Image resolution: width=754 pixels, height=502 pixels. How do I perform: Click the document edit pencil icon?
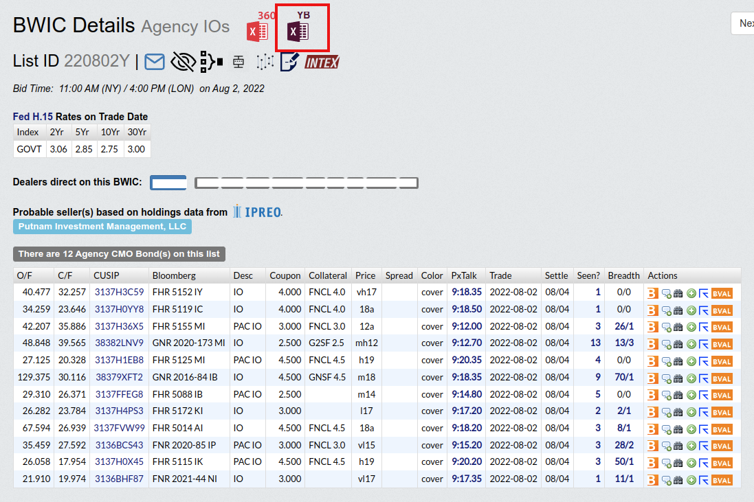click(x=289, y=62)
